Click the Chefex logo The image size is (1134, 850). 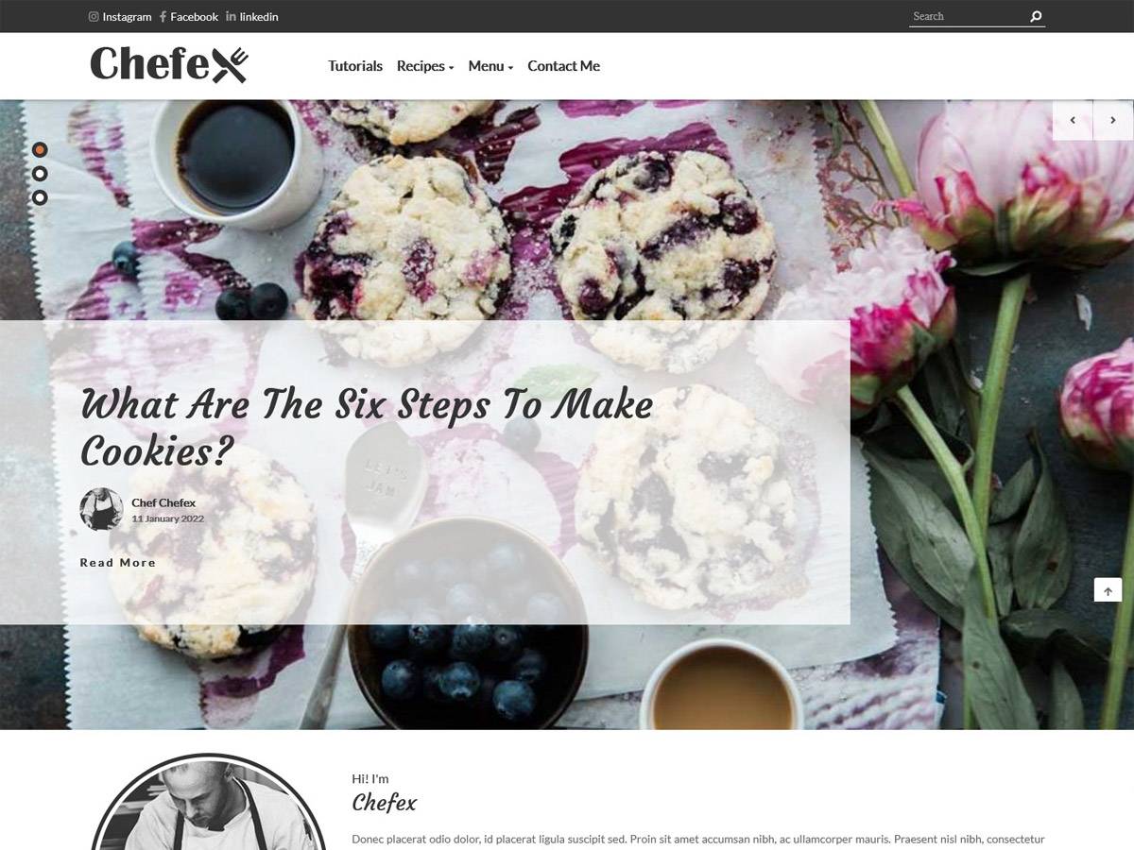[x=169, y=64]
